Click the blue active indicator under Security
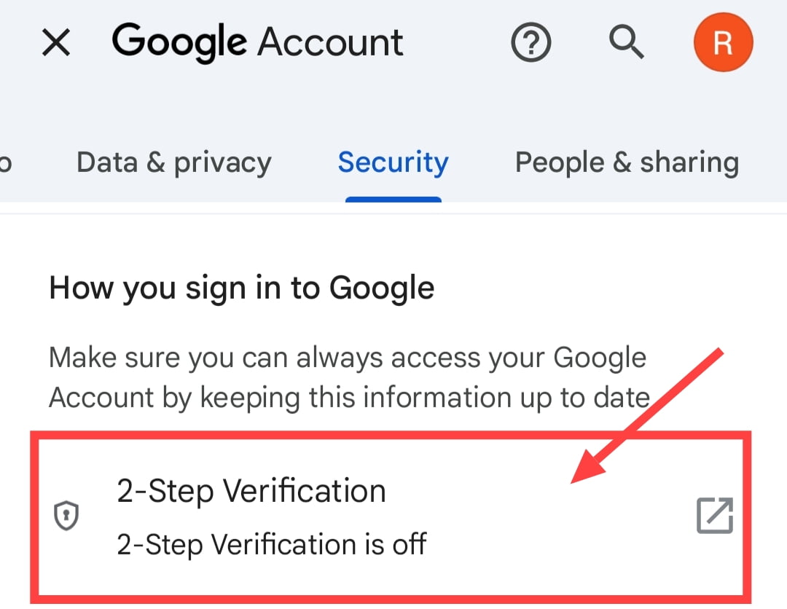This screenshot has width=787, height=609. [x=393, y=199]
